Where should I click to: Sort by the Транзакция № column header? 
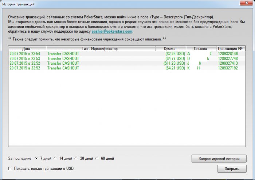pos(231,49)
